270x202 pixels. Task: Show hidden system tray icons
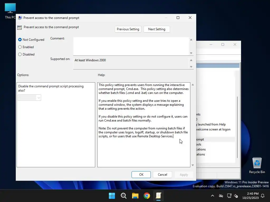click(x=213, y=196)
